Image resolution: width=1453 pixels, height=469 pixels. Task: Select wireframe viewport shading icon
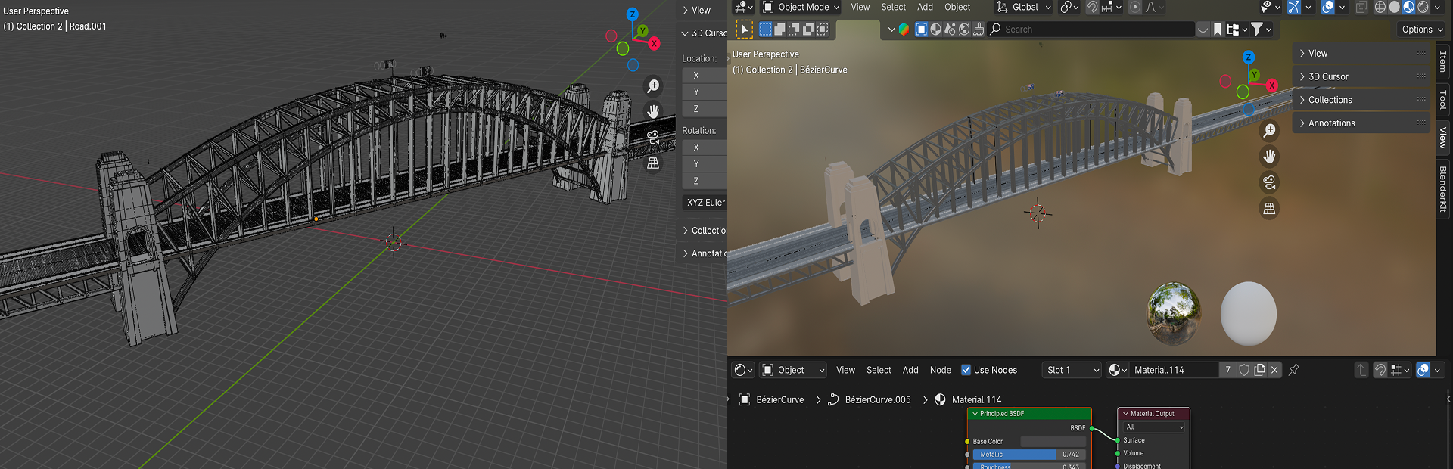(1380, 8)
